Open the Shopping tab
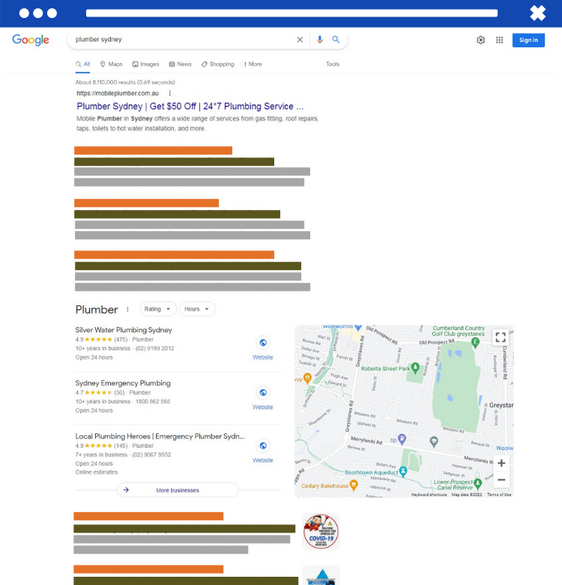This screenshot has height=585, width=562. [x=217, y=64]
